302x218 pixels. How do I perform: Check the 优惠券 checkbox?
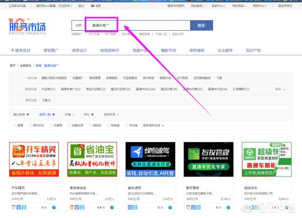pos(51,125)
